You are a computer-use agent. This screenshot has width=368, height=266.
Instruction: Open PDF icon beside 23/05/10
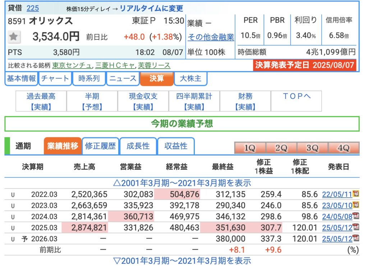coord(356,205)
